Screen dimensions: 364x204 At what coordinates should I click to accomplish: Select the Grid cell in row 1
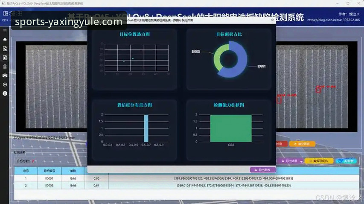click(73, 178)
